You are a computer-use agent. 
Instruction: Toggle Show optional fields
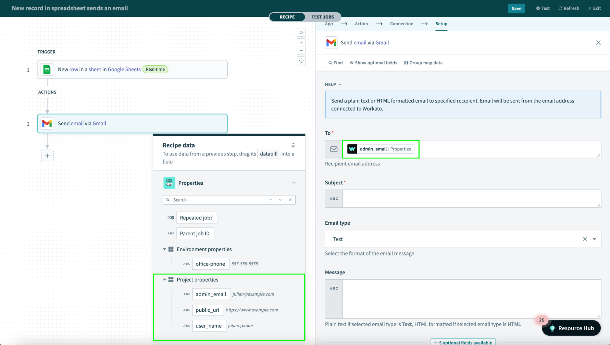(x=374, y=63)
